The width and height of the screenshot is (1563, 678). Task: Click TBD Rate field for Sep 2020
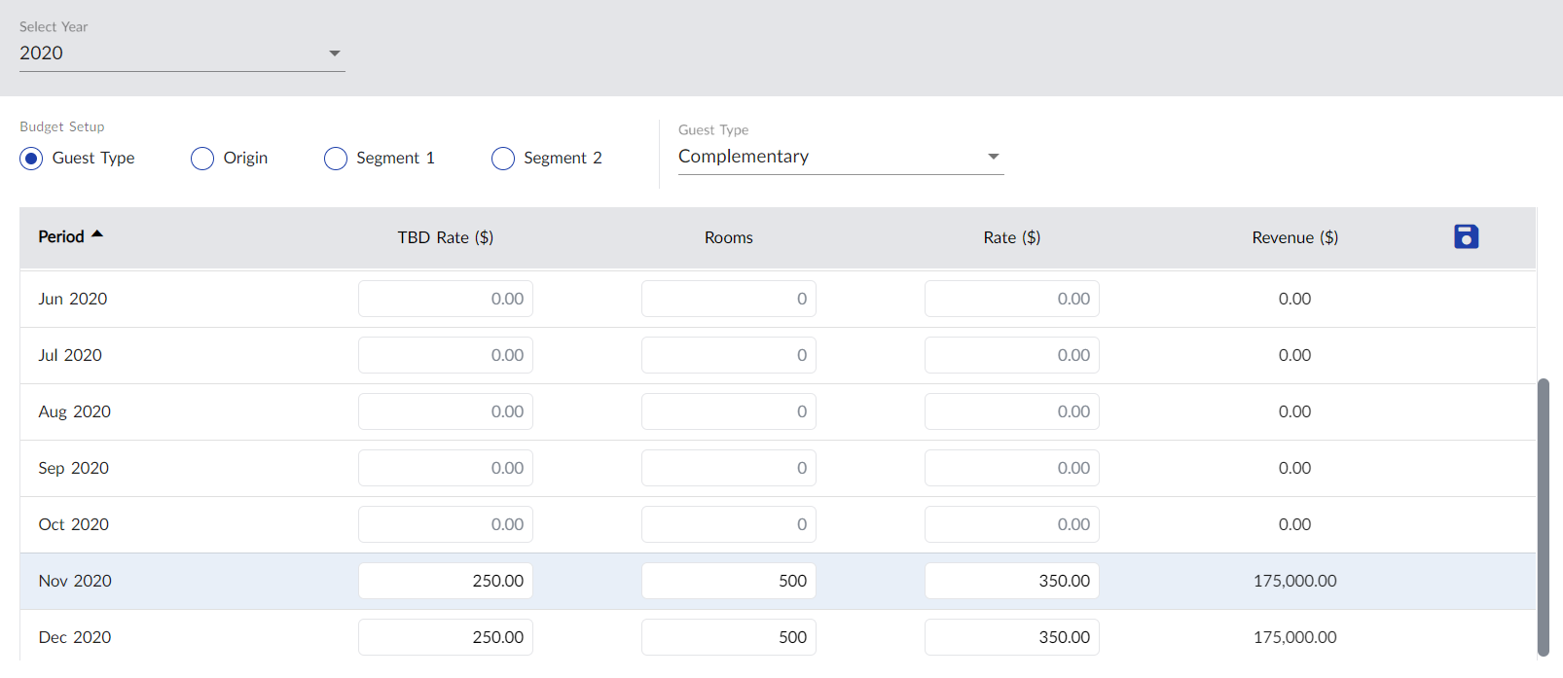[446, 468]
